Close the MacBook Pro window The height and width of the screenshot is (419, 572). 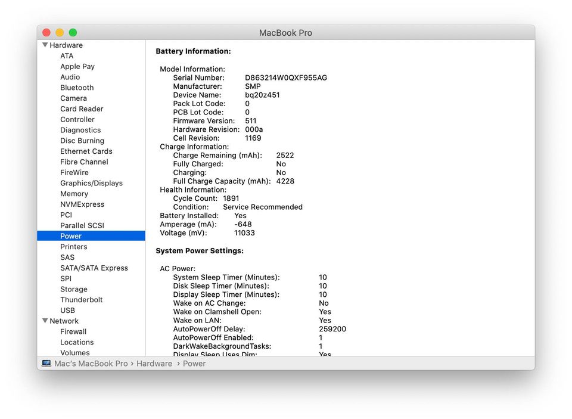[x=46, y=33]
